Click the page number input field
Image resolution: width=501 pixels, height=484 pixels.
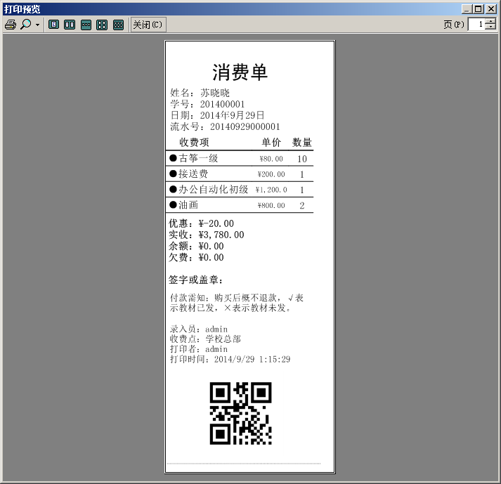click(x=476, y=25)
